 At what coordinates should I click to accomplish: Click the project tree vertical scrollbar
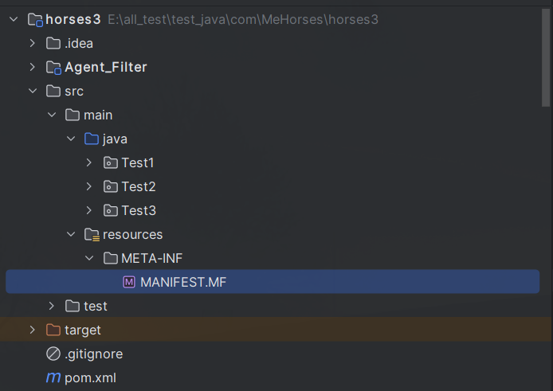(546, 57)
